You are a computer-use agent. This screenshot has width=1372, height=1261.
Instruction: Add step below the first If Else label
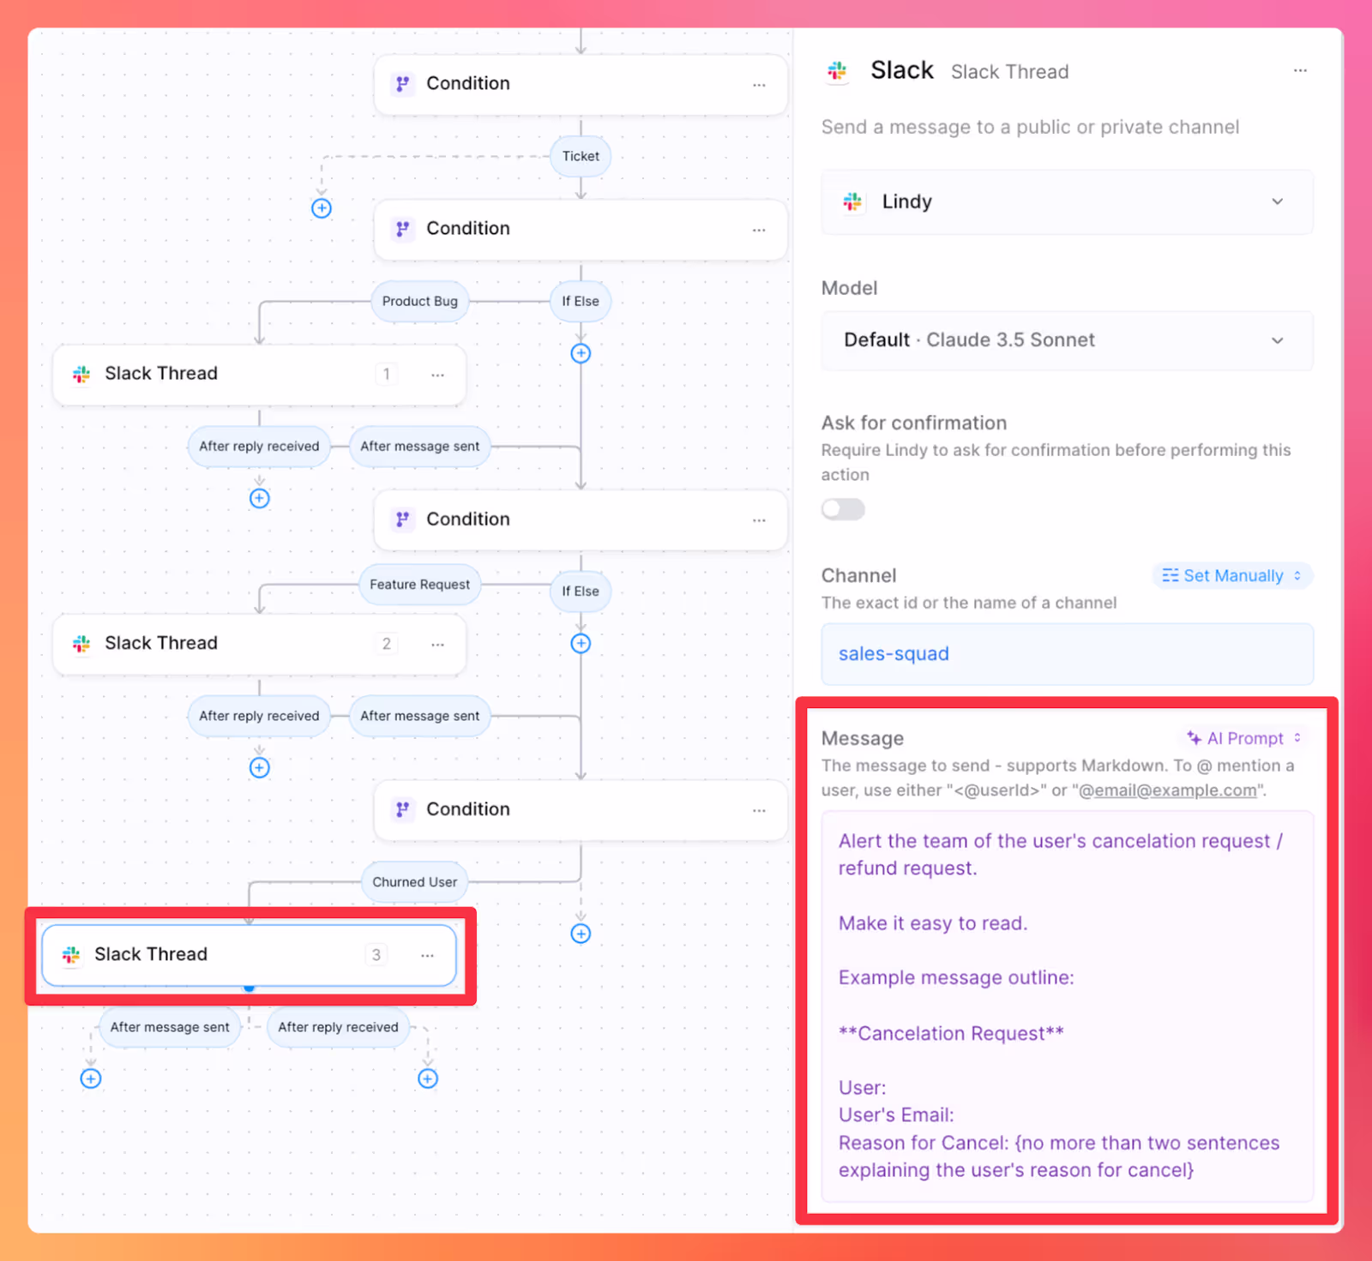click(x=581, y=353)
